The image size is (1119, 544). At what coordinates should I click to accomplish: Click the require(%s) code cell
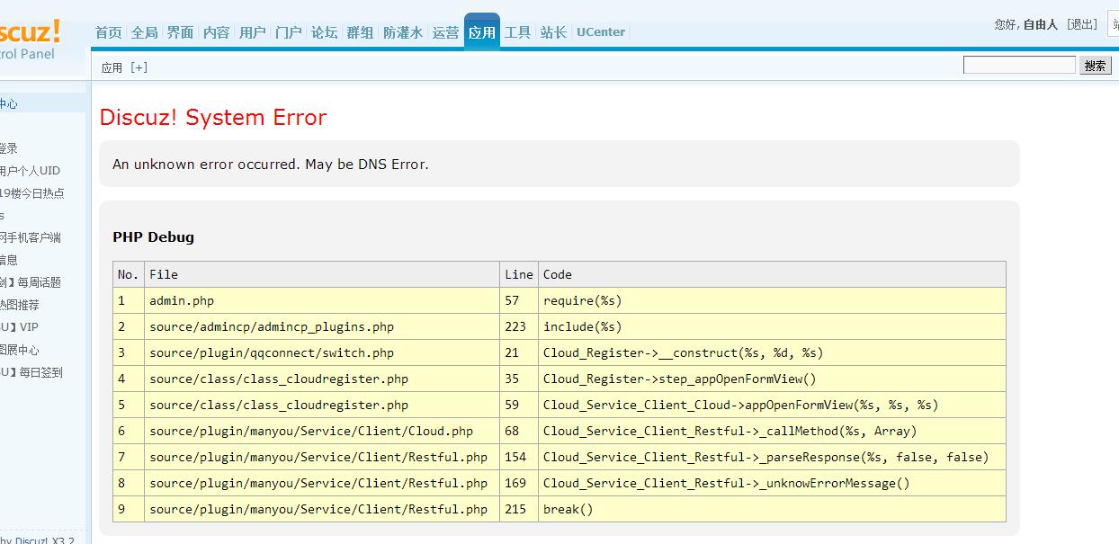(772, 300)
